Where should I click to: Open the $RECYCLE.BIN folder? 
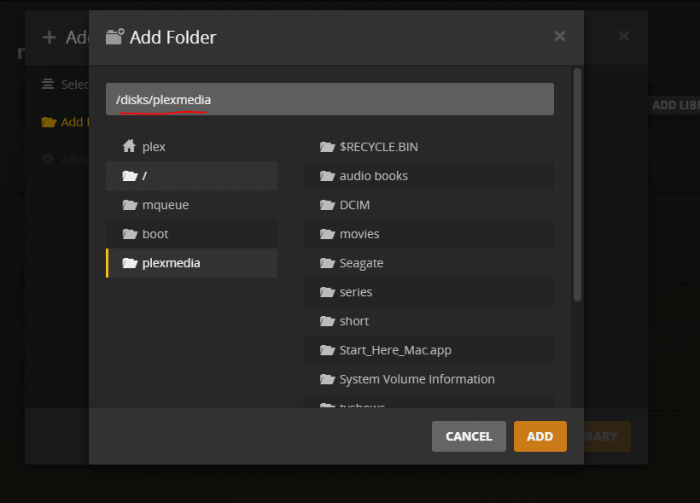429,147
